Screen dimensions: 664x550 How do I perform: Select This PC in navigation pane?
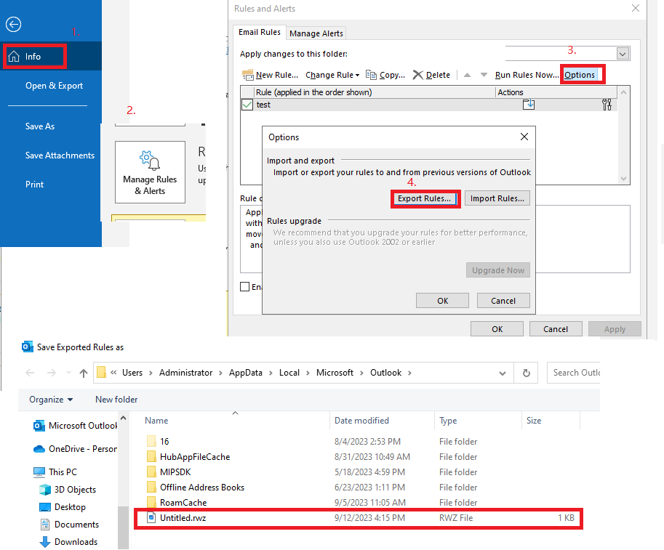56,472
